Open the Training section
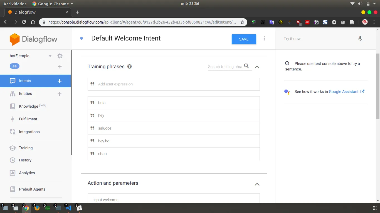Screen dimensions: 380x213 pyautogui.click(x=25, y=148)
